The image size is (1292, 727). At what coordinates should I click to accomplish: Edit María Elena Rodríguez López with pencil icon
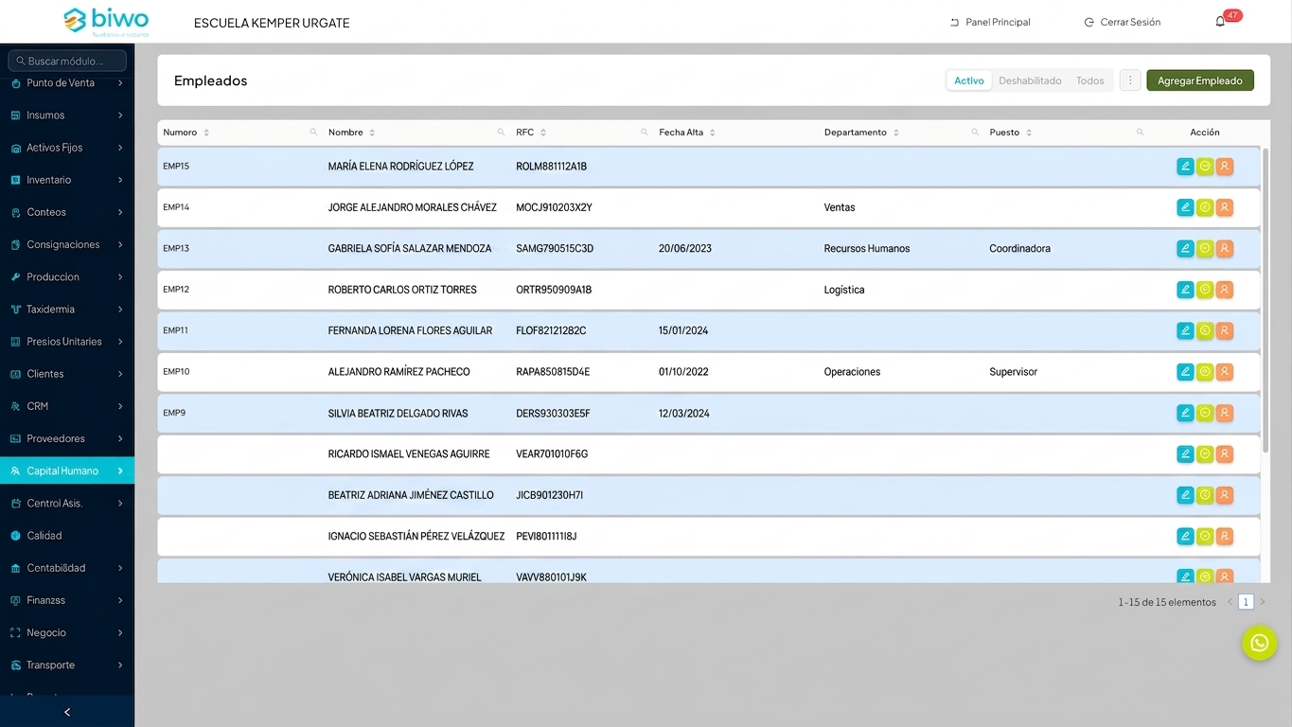click(1185, 167)
